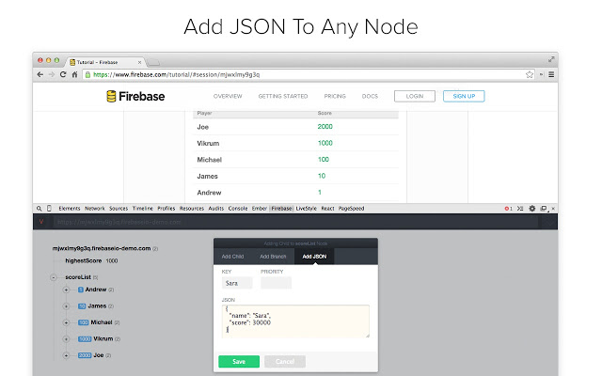Open the Ember DevTools tab
Image resolution: width=602 pixels, height=376 pixels.
click(260, 209)
